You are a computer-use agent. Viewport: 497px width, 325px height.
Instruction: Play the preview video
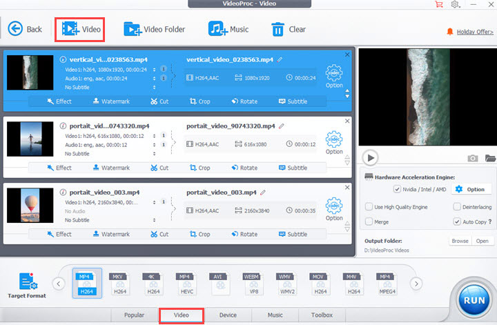point(371,157)
